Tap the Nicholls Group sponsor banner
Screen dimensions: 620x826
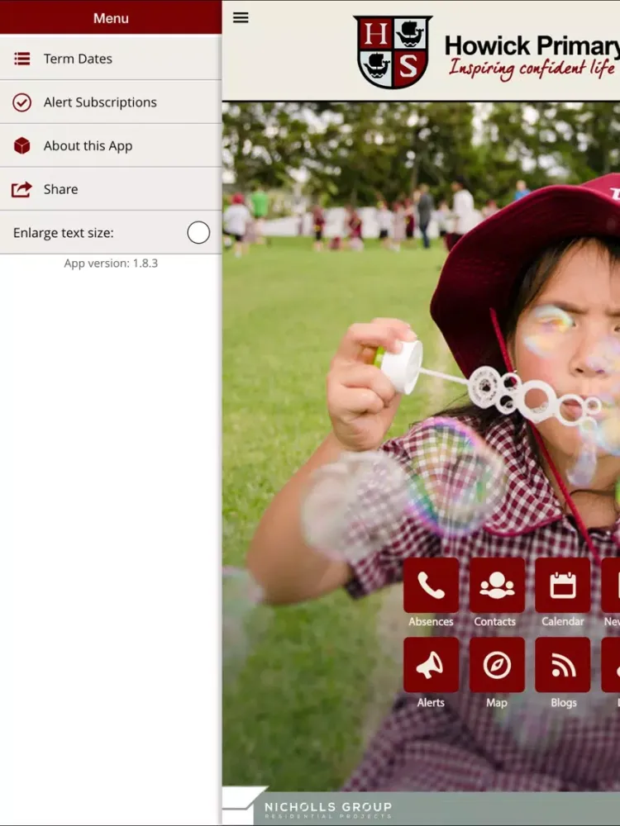[422, 808]
